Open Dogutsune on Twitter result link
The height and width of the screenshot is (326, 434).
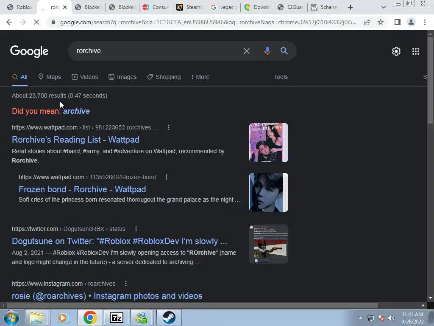coord(120,241)
